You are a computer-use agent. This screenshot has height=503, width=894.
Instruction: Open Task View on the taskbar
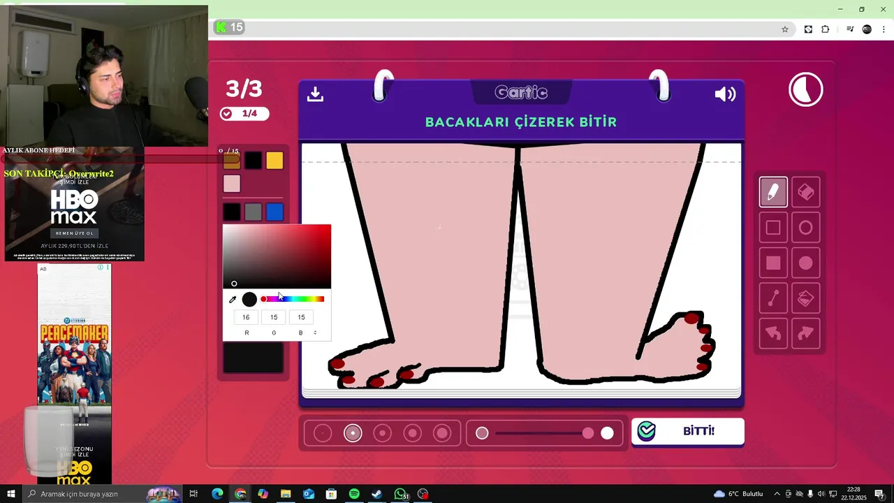pos(193,494)
